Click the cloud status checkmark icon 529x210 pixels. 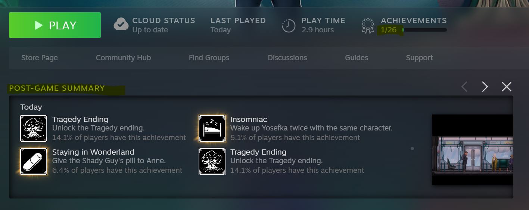[x=121, y=25]
